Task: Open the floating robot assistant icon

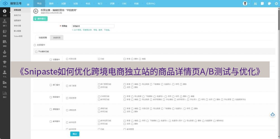Action: tap(272, 115)
